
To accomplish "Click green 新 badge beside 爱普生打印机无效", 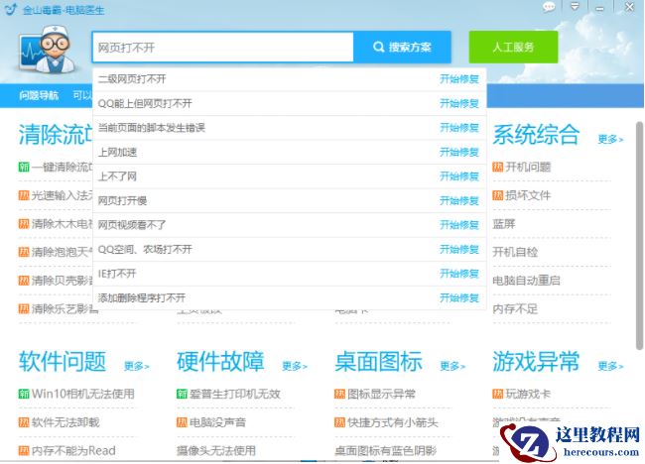I will [x=182, y=394].
